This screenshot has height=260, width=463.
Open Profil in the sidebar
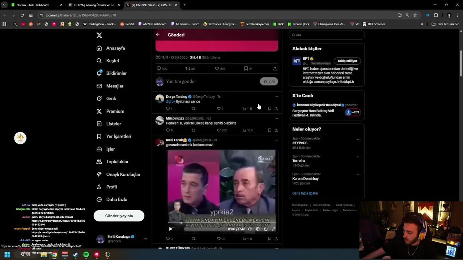pos(107,187)
